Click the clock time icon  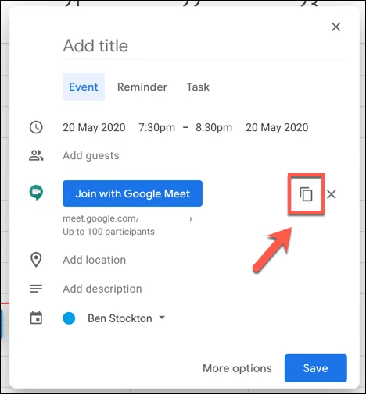pos(36,127)
